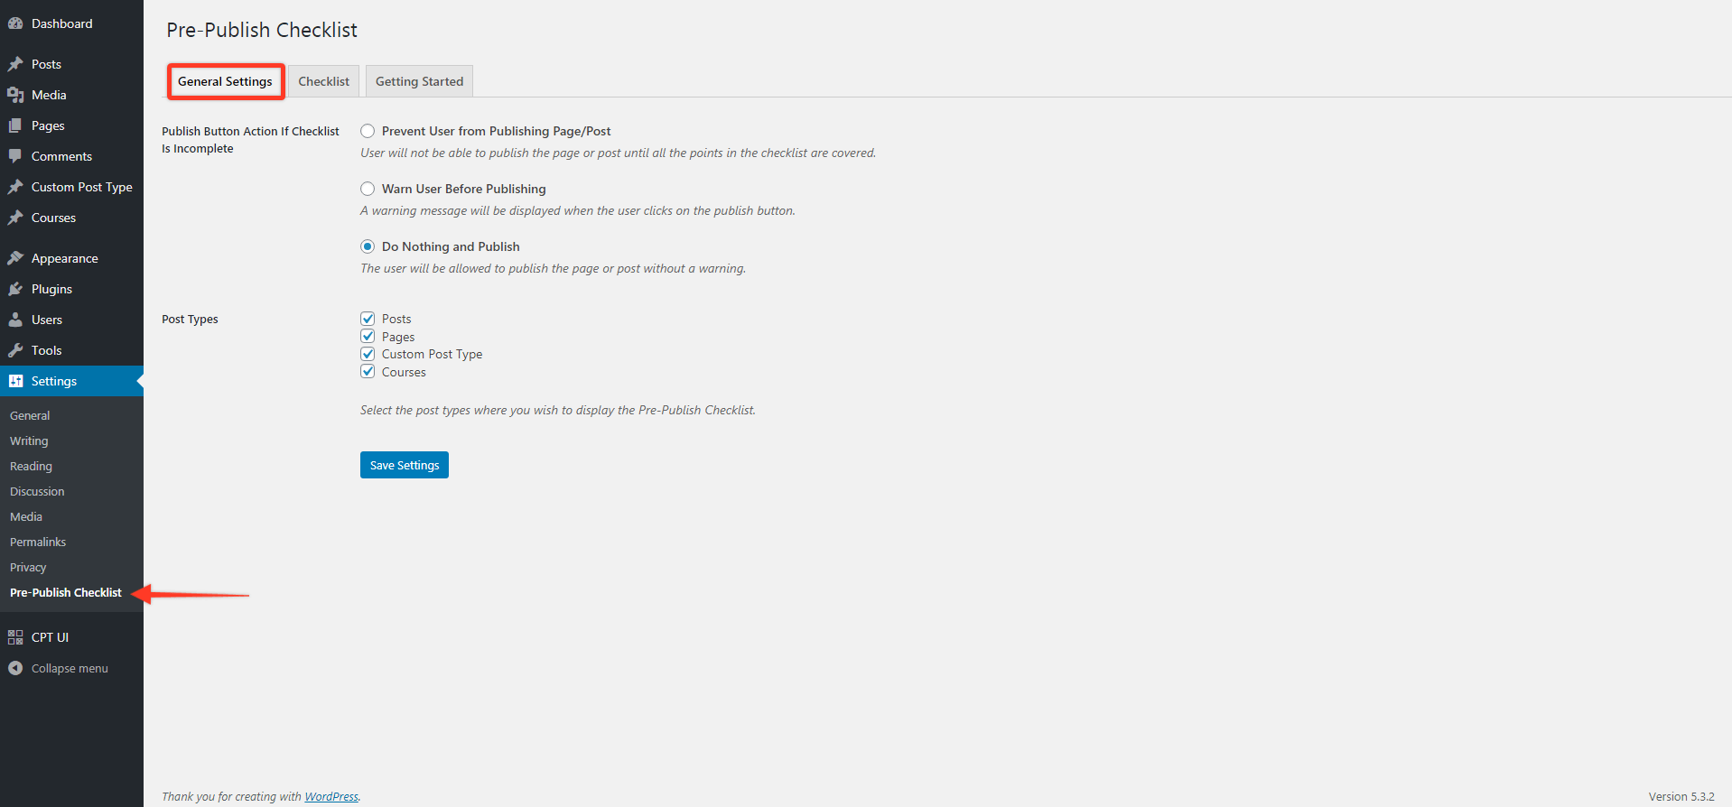Open the WordPress footer link
Screen dimensions: 1732x807
coord(331,796)
